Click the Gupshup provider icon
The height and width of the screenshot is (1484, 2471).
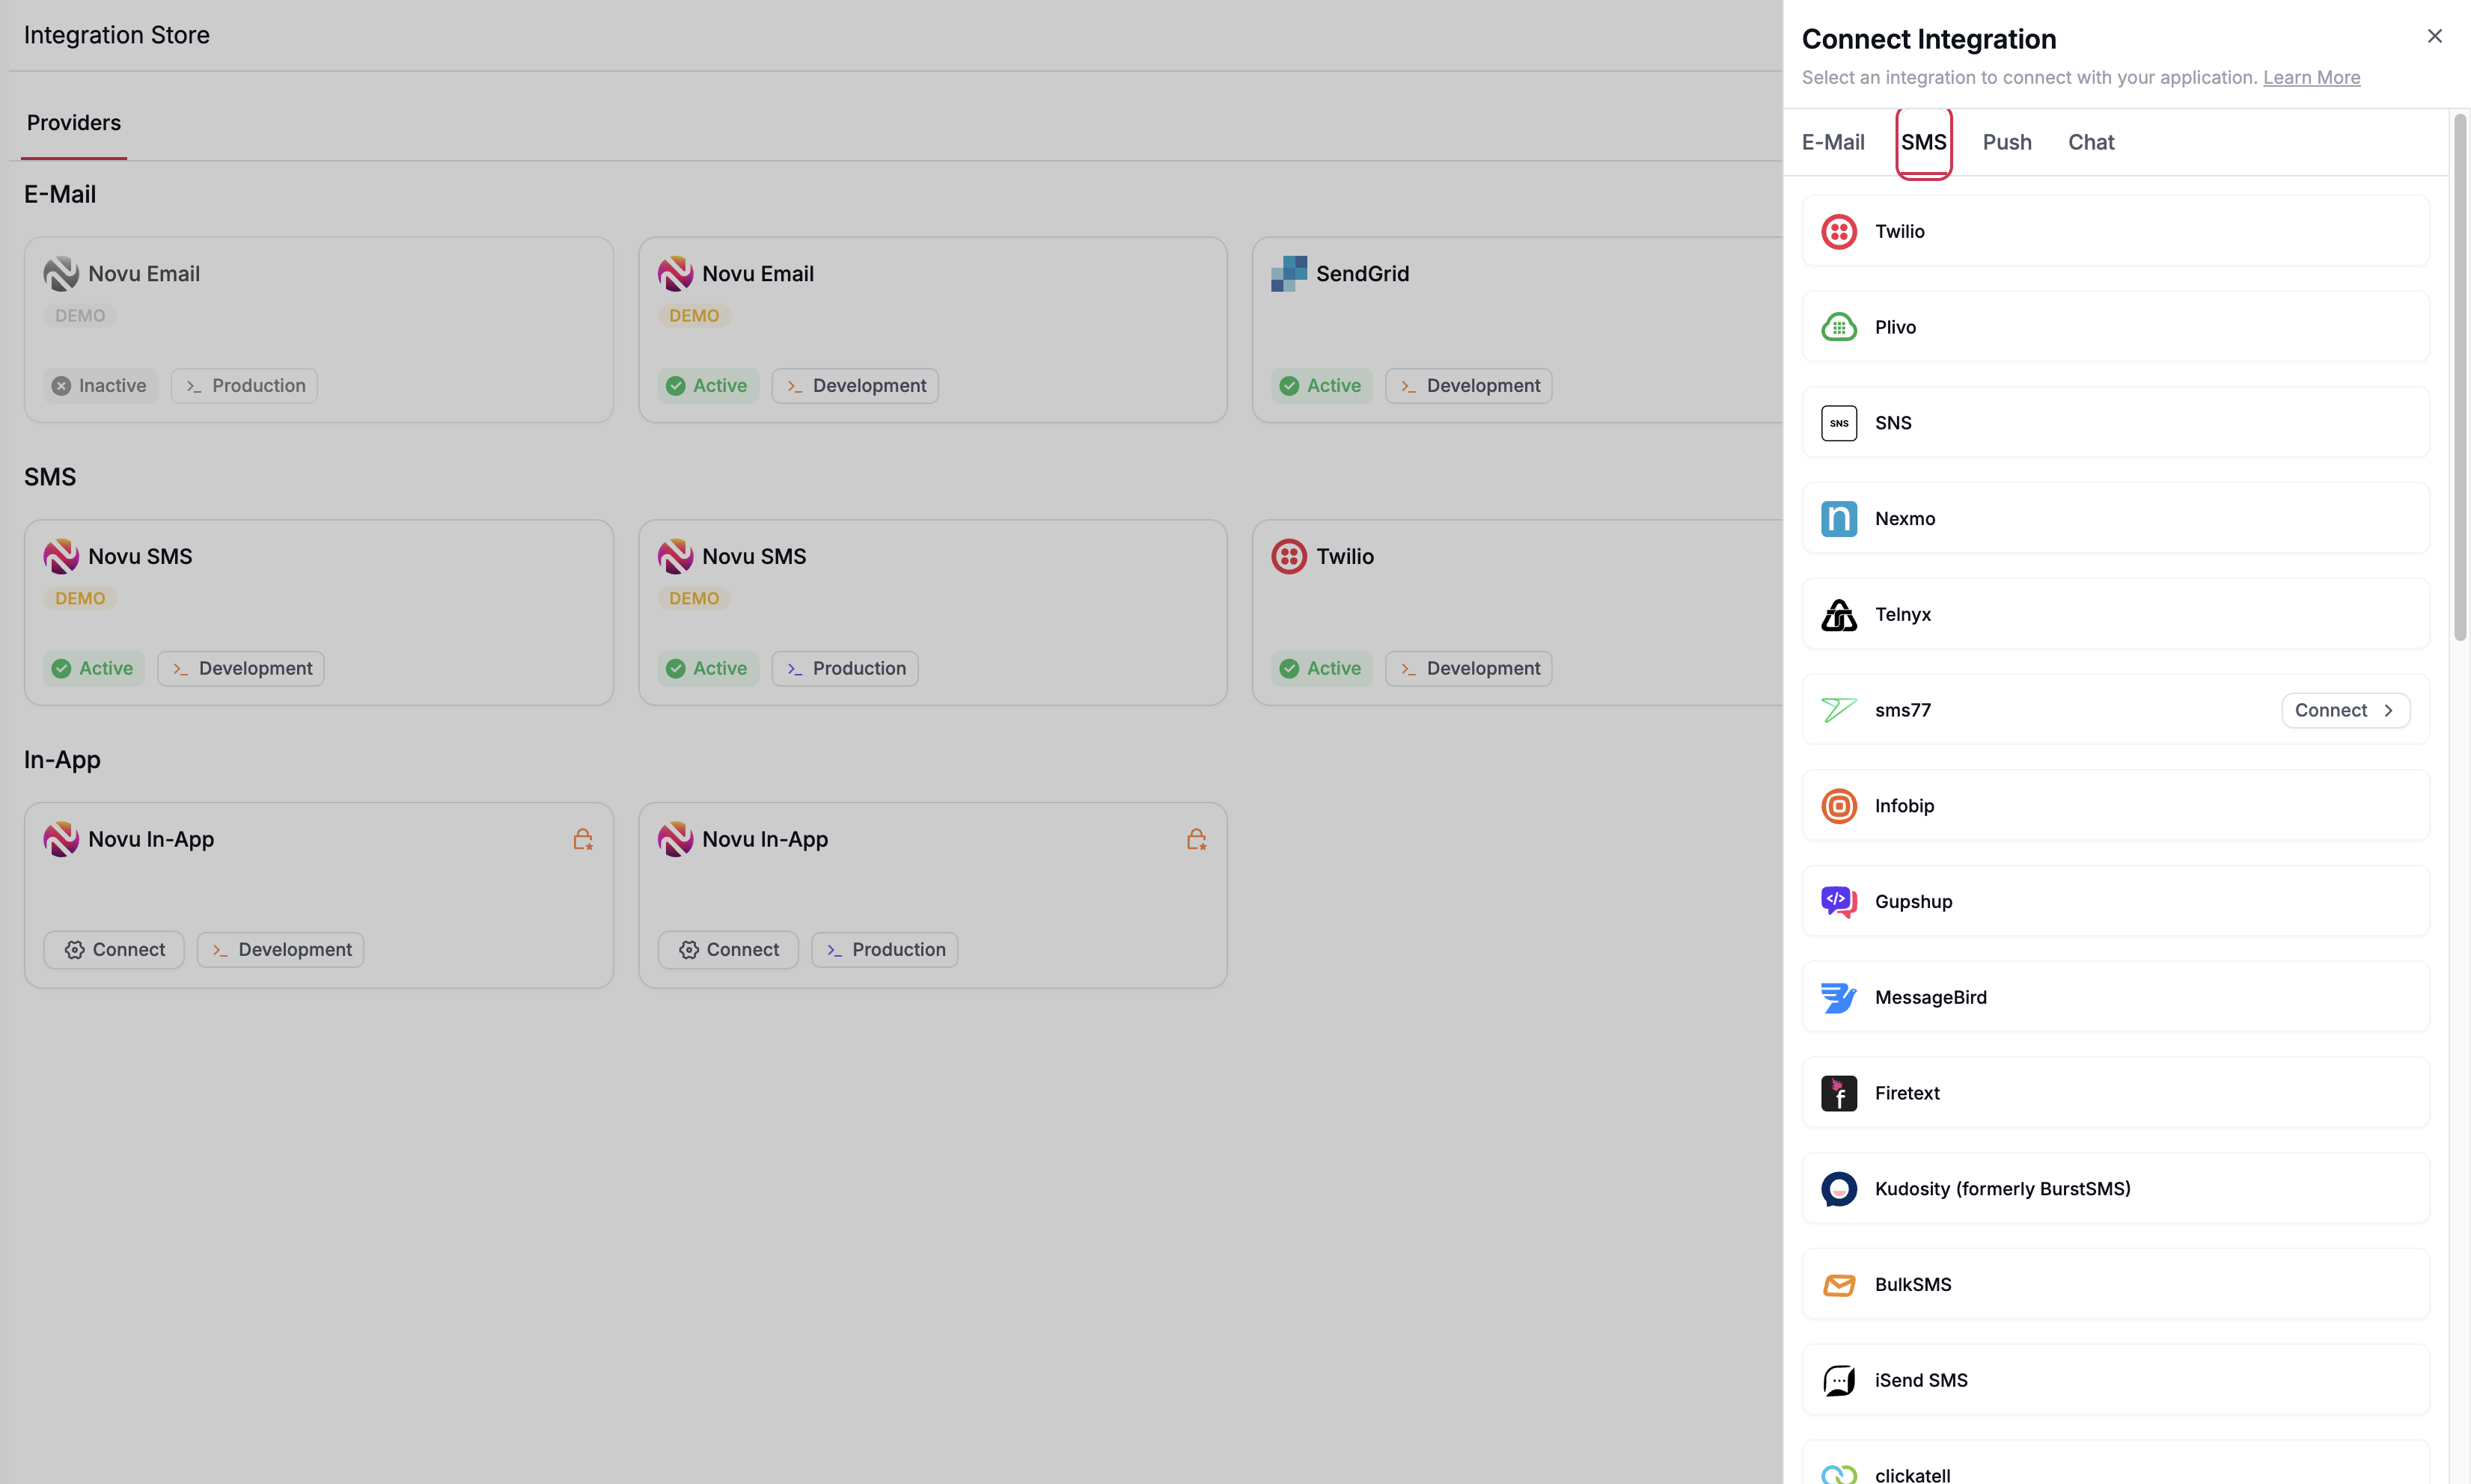(x=1839, y=902)
